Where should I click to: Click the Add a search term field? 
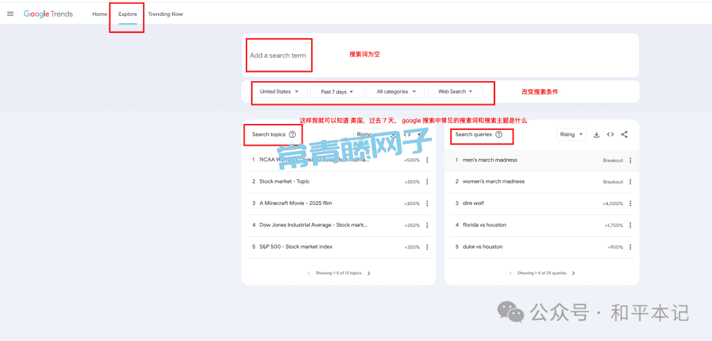pyautogui.click(x=278, y=55)
